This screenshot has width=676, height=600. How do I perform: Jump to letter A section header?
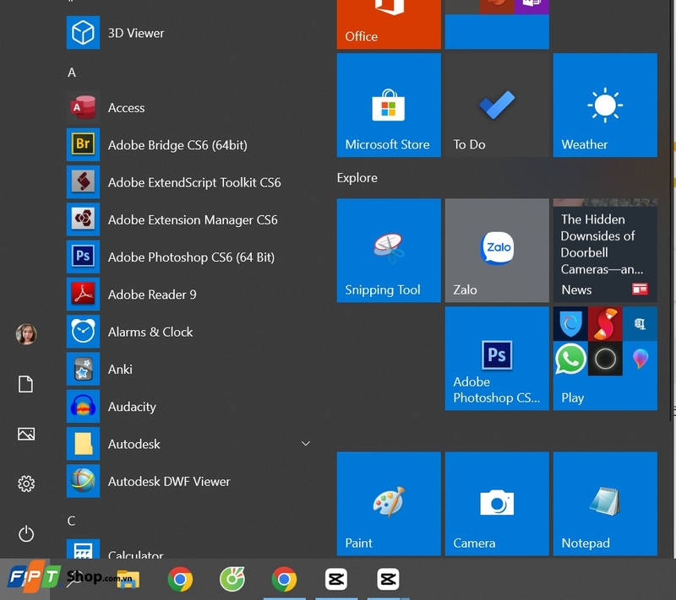tap(72, 73)
